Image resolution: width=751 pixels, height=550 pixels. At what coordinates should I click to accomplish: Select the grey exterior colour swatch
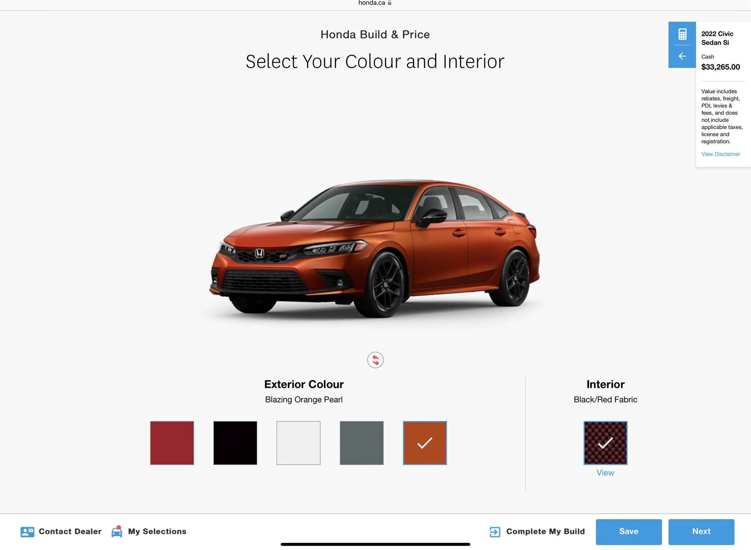pos(362,443)
